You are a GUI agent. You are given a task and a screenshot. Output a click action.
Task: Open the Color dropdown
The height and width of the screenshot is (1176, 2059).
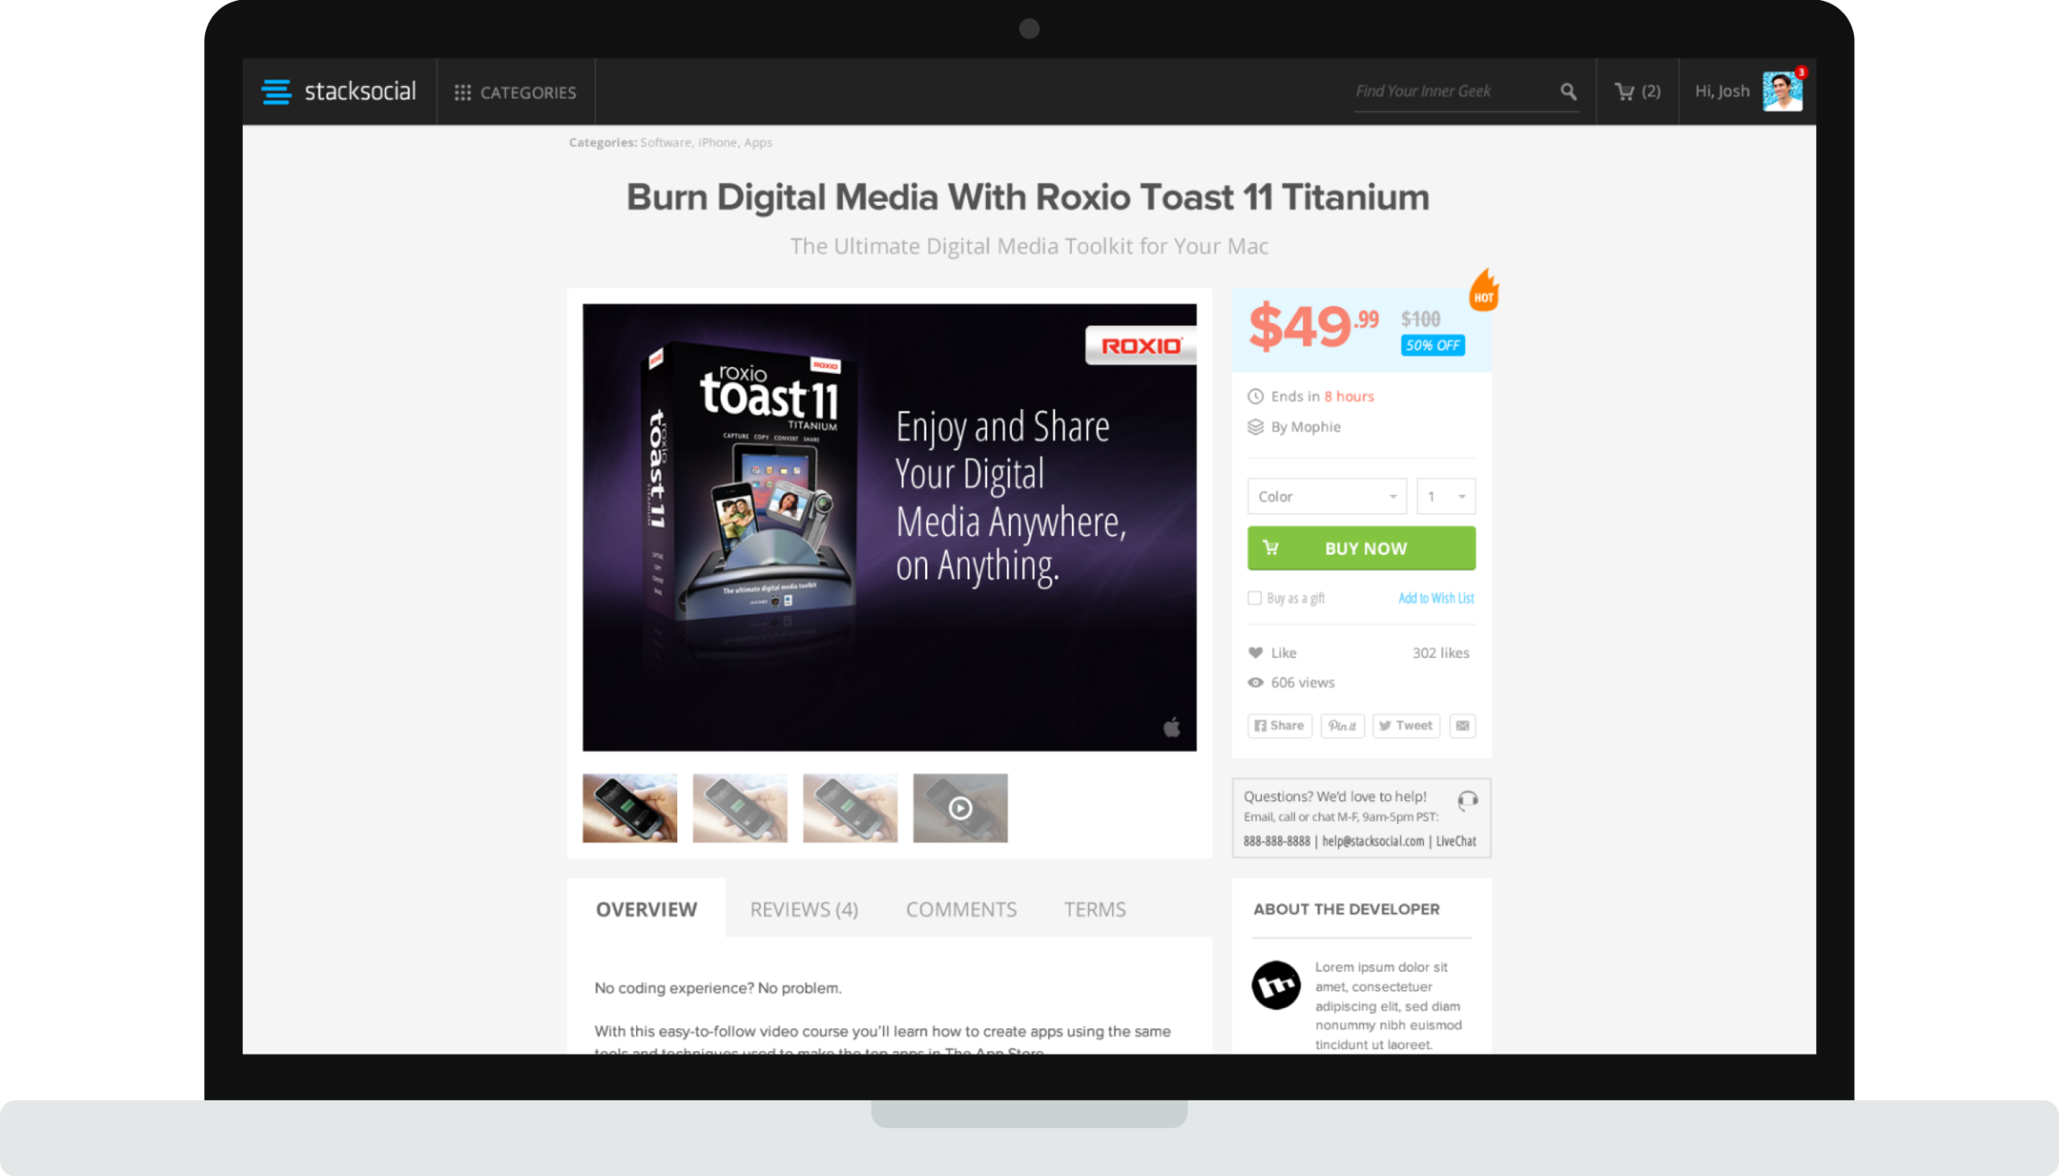1326,496
